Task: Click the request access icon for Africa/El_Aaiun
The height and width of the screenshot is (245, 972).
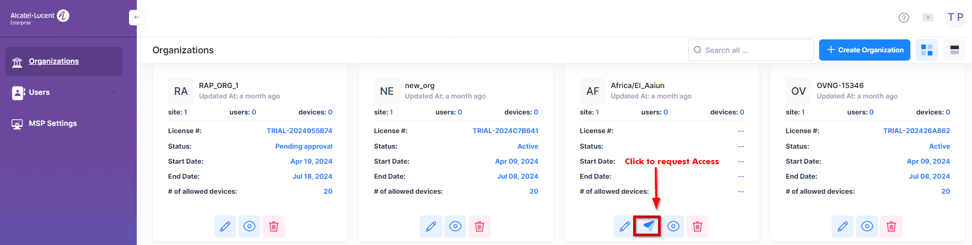Action: pyautogui.click(x=648, y=226)
